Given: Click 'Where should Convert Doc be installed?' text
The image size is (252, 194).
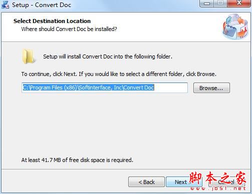Looking at the screenshot, I should pos(69,29).
